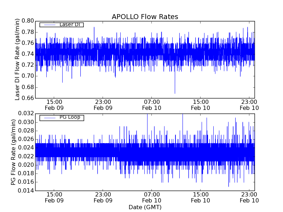Pick the 0.030 tick on PG flow axis
The image size is (283, 212).
coord(26,122)
